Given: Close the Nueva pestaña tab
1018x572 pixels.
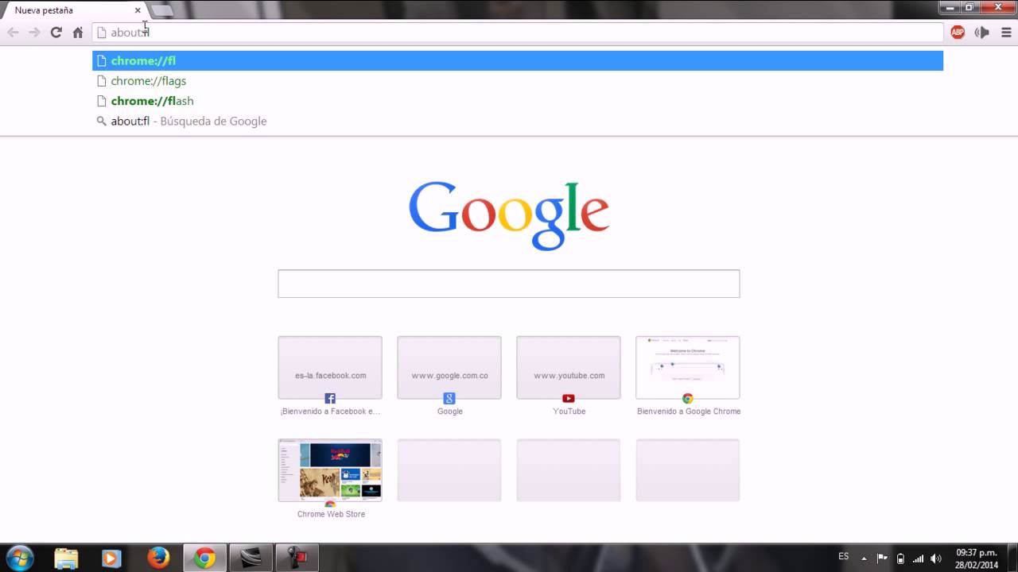Looking at the screenshot, I should (x=138, y=10).
